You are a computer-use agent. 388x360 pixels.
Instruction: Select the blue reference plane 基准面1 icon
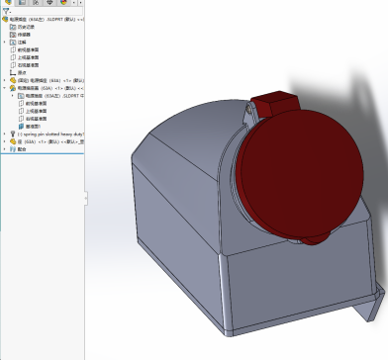pyautogui.click(x=21, y=127)
